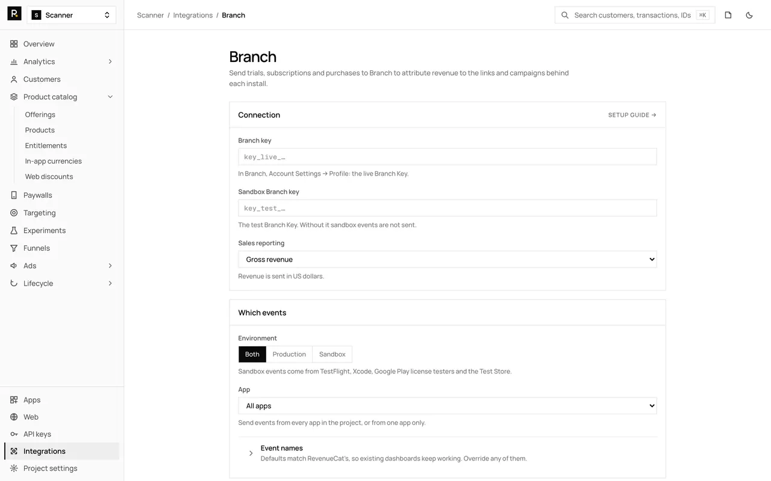This screenshot has height=481, width=771.
Task: Focus the Sandbox Branch key field
Action: pyautogui.click(x=448, y=208)
